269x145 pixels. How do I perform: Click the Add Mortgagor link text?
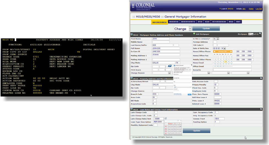pyautogui.click(x=202, y=34)
